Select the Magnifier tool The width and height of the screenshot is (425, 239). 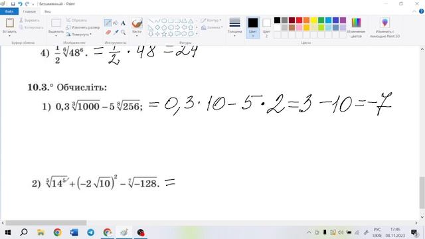point(124,33)
